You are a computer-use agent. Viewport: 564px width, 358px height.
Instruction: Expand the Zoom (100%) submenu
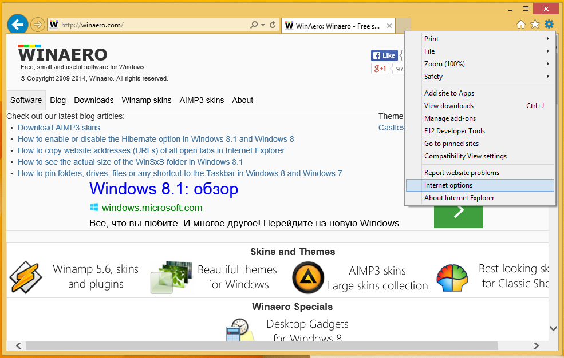(480, 63)
